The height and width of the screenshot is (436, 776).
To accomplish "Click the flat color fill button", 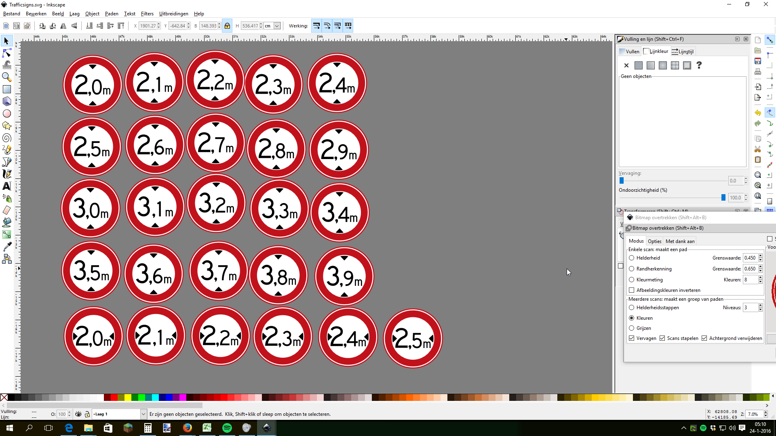I will click(x=639, y=65).
